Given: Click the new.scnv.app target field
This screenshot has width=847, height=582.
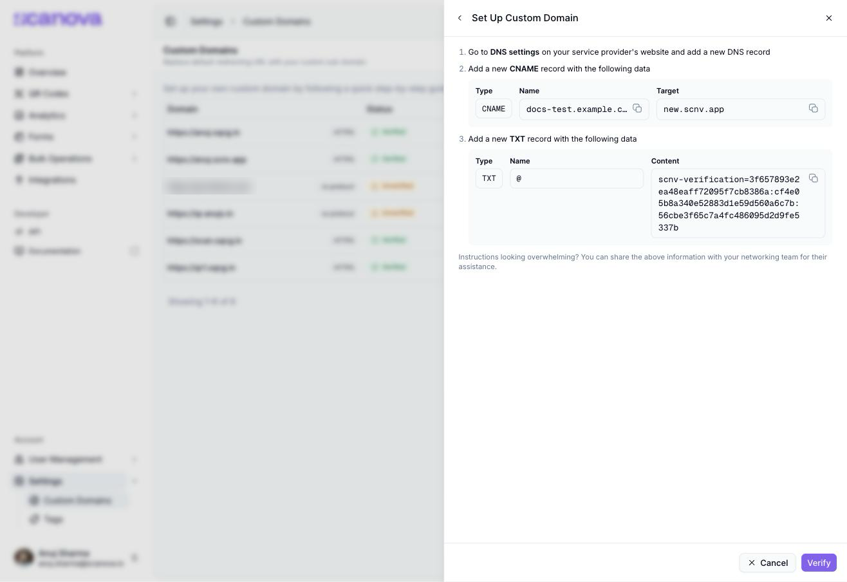Looking at the screenshot, I should (741, 109).
